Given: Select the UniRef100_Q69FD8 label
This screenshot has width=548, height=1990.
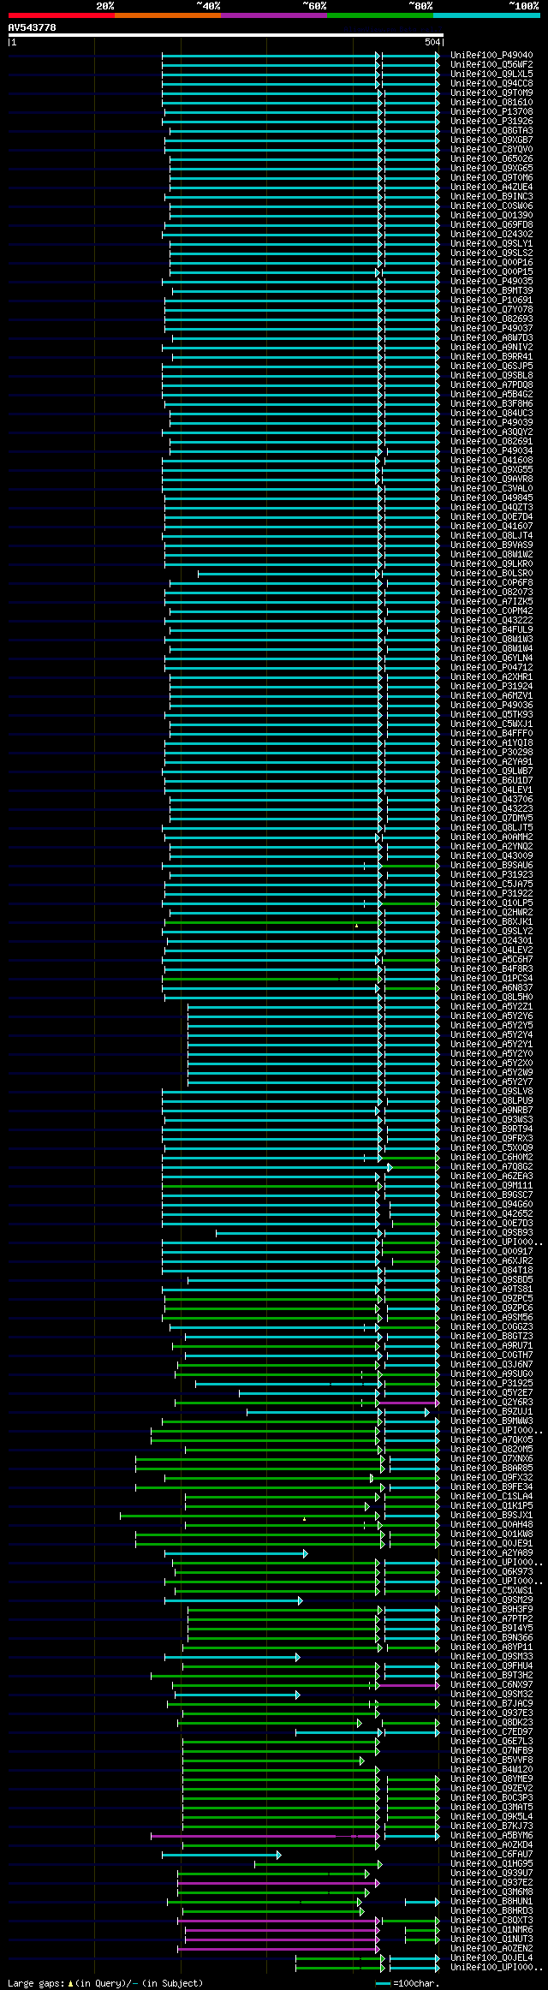Looking at the screenshot, I should point(491,224).
